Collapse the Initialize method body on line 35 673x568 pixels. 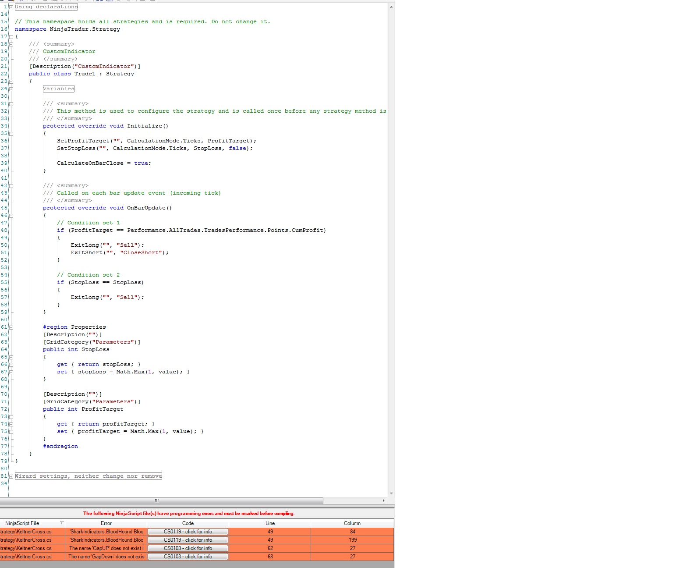tap(11, 134)
